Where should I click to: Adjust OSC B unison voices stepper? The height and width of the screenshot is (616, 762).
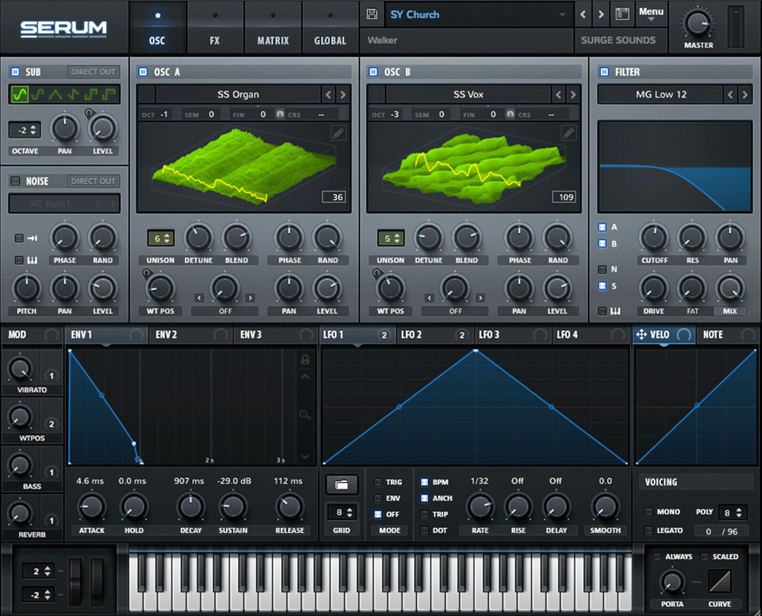(x=391, y=238)
